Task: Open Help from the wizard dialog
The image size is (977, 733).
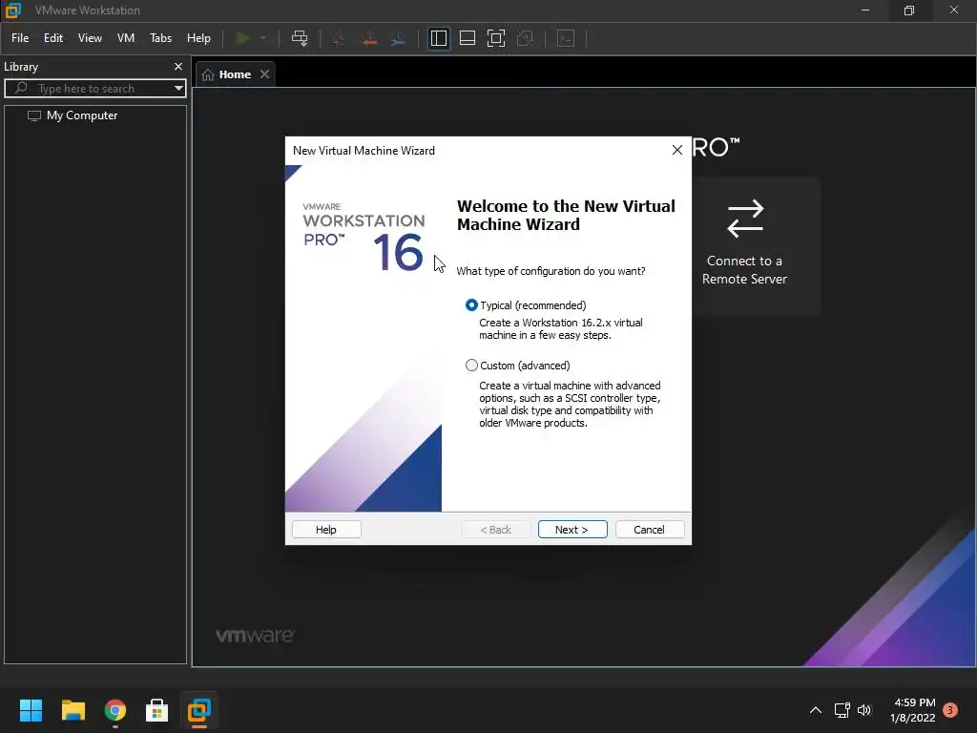Action: pyautogui.click(x=326, y=529)
